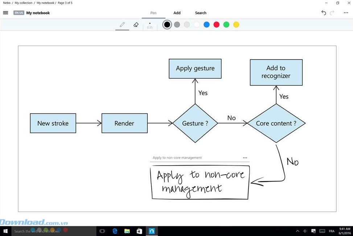Choose the red pen color
Screen dimensions: 353x236
(217, 25)
